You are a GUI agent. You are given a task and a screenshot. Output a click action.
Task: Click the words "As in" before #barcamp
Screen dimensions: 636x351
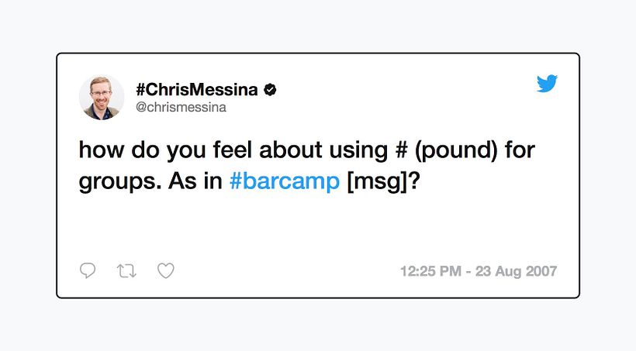[x=192, y=182]
